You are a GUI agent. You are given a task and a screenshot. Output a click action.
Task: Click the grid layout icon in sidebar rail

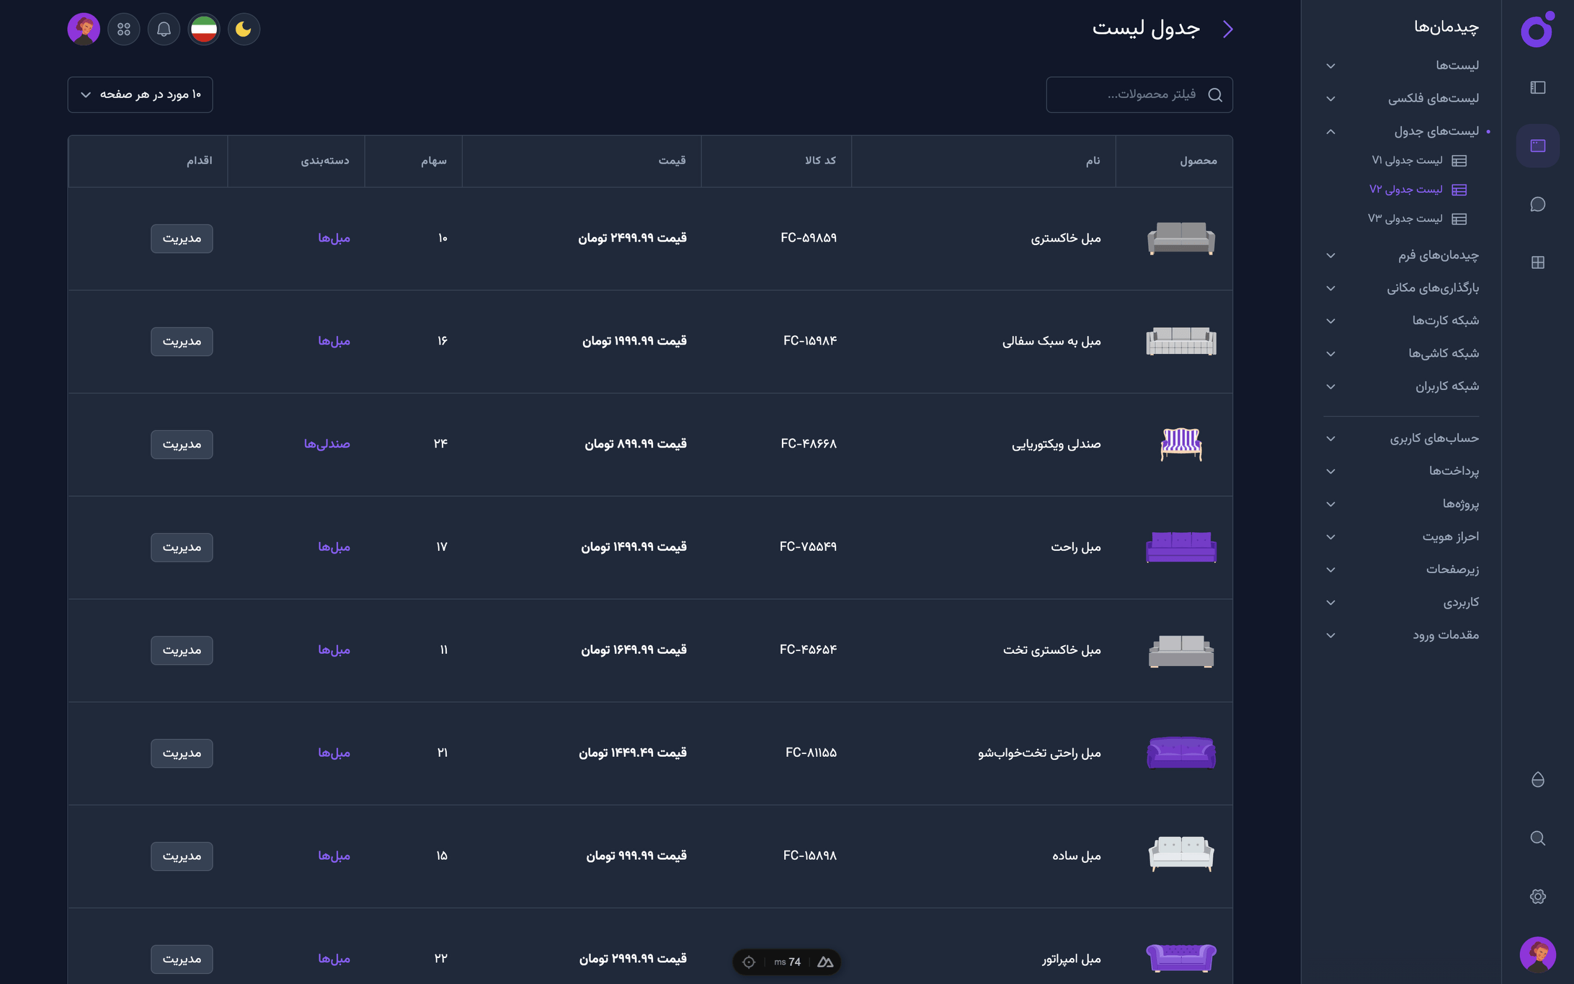[x=1537, y=262]
